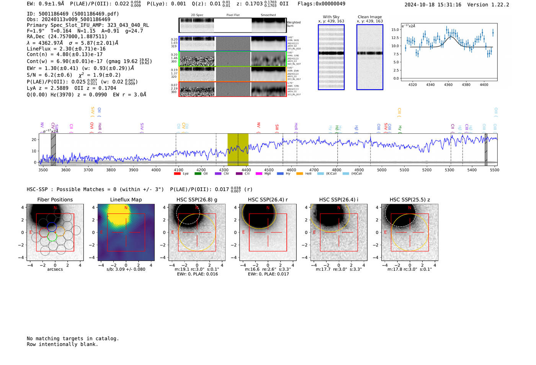
Task: Click the Clean Image cutout
Action: point(370,57)
